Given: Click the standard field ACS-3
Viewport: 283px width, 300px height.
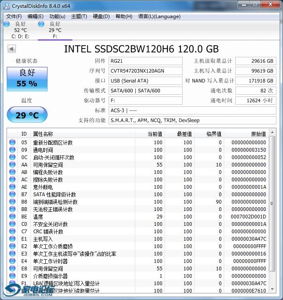Looking at the screenshot, I should 193,110.
